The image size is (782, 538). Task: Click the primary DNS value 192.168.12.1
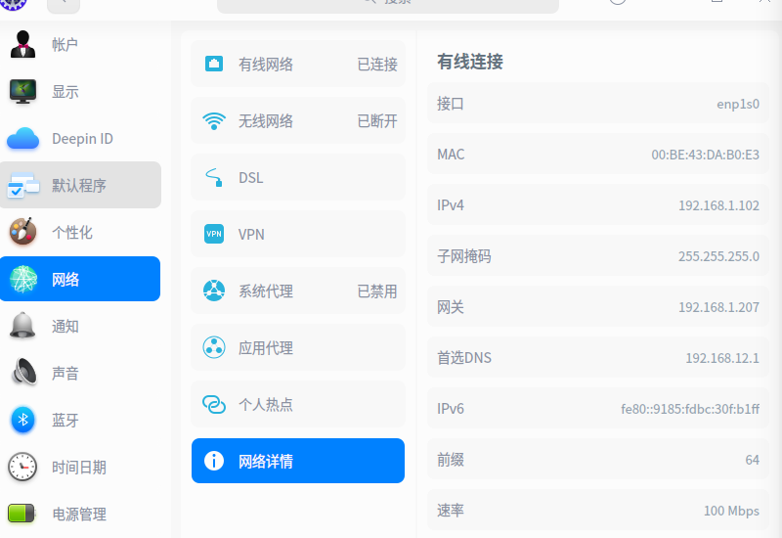(722, 358)
